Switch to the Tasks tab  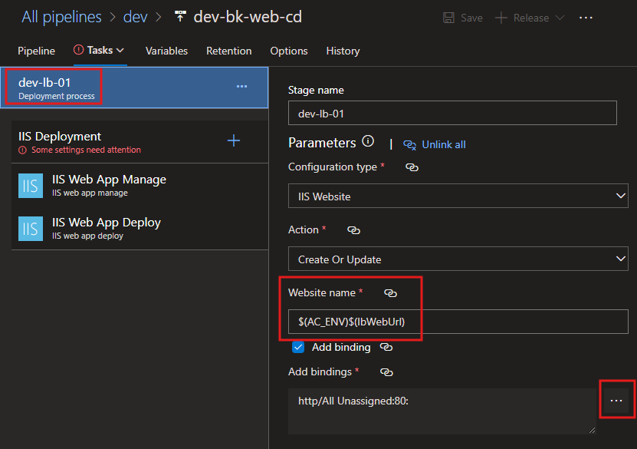(100, 50)
